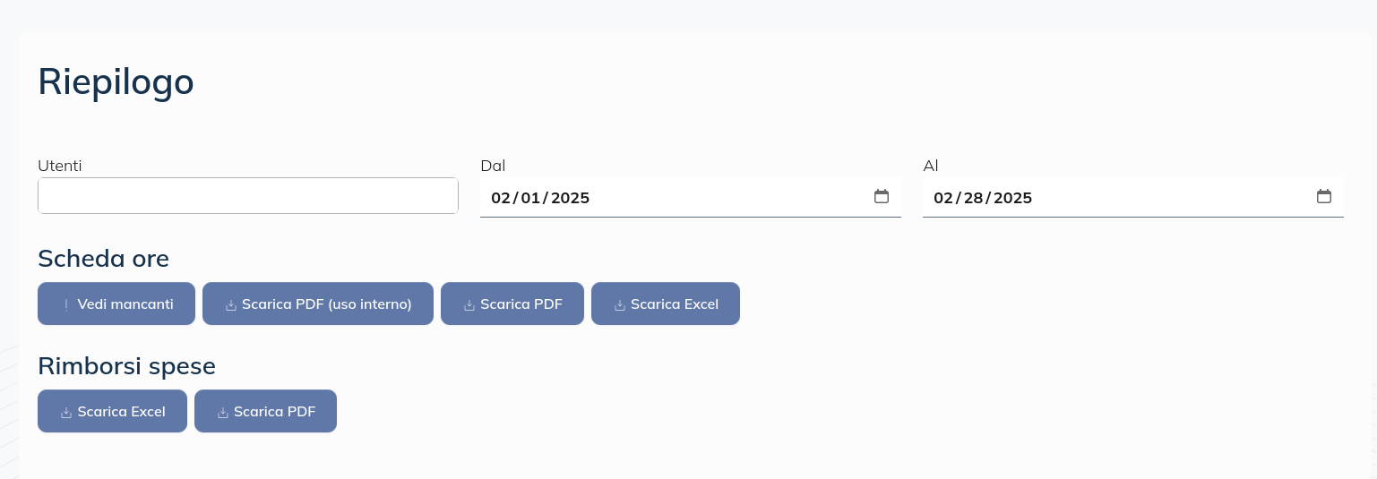Open the Al date calendar picker icon
Viewport: 1377px width, 479px height.
(1324, 197)
